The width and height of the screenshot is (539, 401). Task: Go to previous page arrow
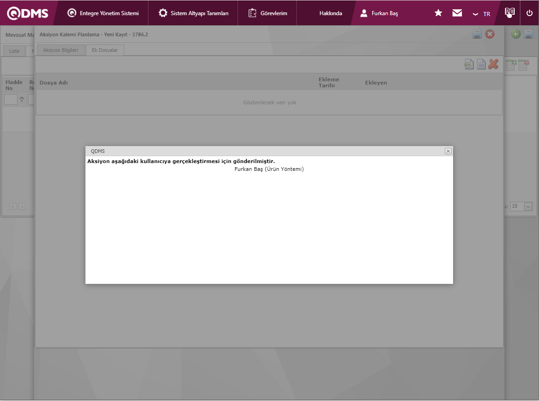coord(13,207)
